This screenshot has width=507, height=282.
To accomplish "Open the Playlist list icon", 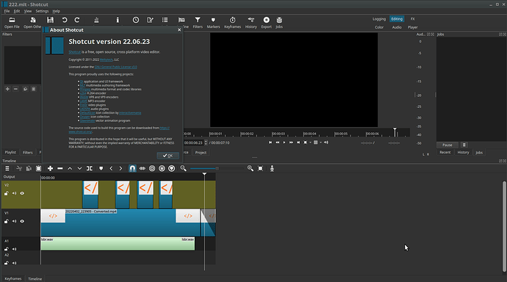I will [x=165, y=20].
